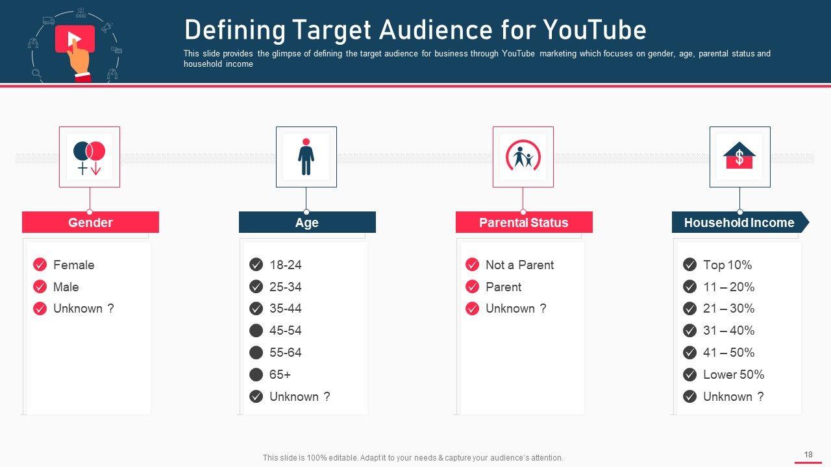This screenshot has height=467, width=831.
Task: Click the Parental Status header
Action: pyautogui.click(x=523, y=222)
